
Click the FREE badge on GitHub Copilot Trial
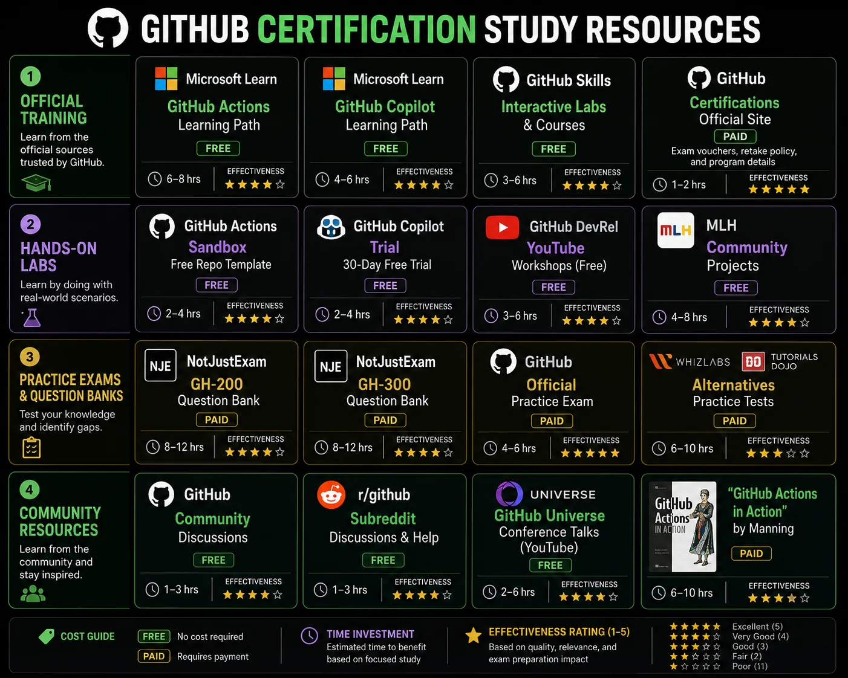385,285
